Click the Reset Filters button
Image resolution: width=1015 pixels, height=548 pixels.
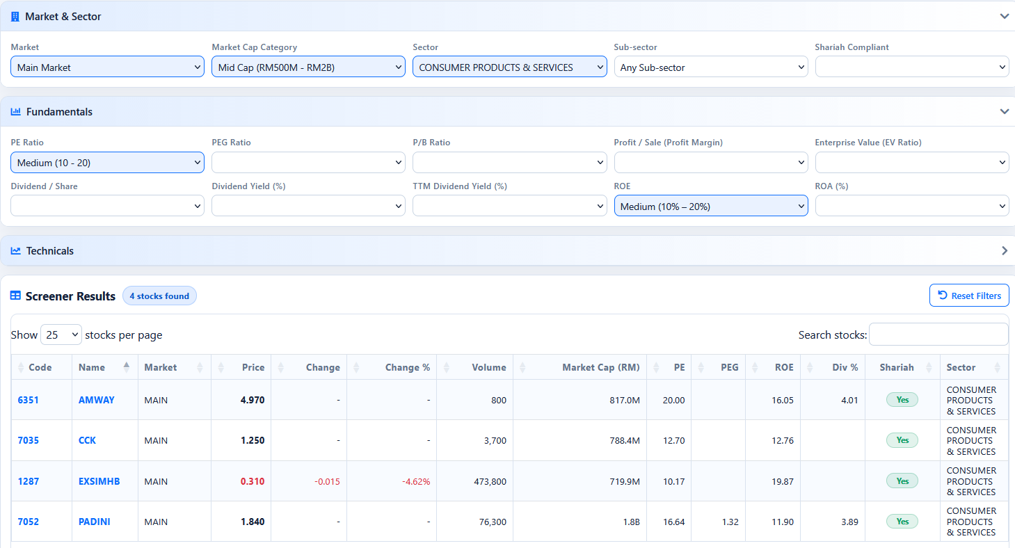pyautogui.click(x=969, y=295)
